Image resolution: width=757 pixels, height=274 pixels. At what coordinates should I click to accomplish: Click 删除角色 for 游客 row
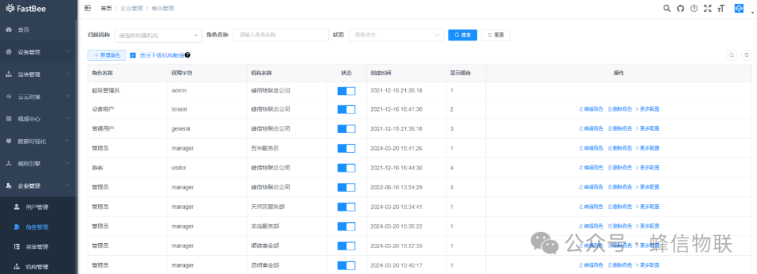619,167
